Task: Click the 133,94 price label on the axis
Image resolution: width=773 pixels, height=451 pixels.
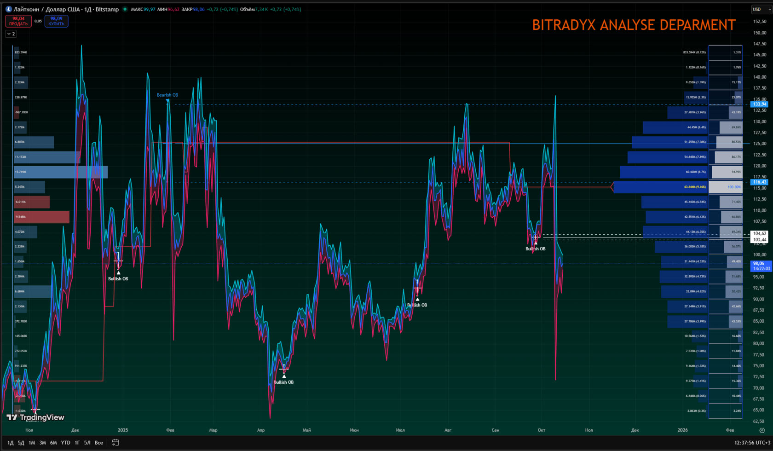Action: (759, 104)
